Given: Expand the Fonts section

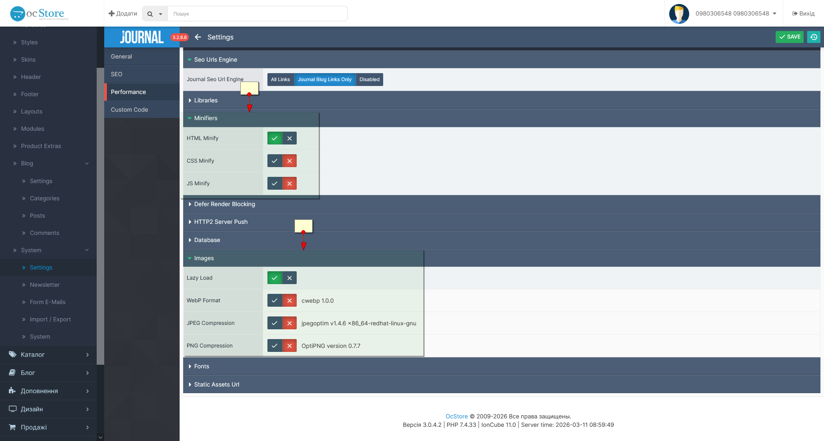Looking at the screenshot, I should click(x=502, y=366).
